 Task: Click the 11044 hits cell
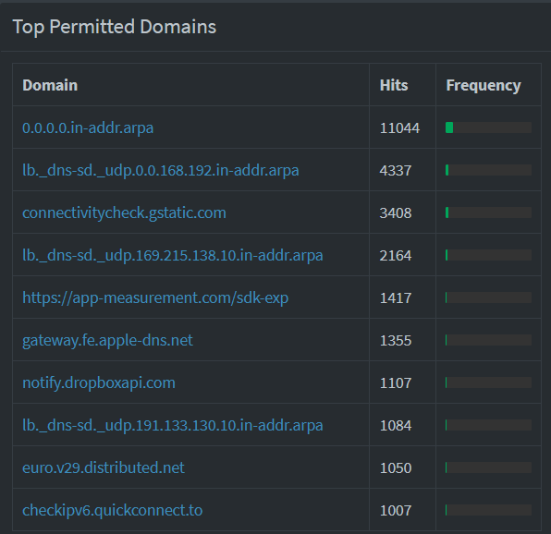click(x=399, y=127)
